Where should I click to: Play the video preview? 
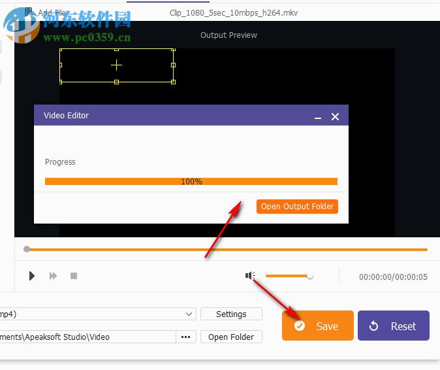click(x=32, y=276)
